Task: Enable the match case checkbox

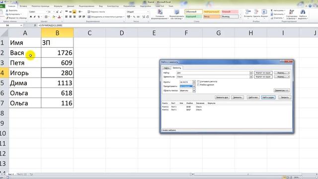Action: point(198,82)
